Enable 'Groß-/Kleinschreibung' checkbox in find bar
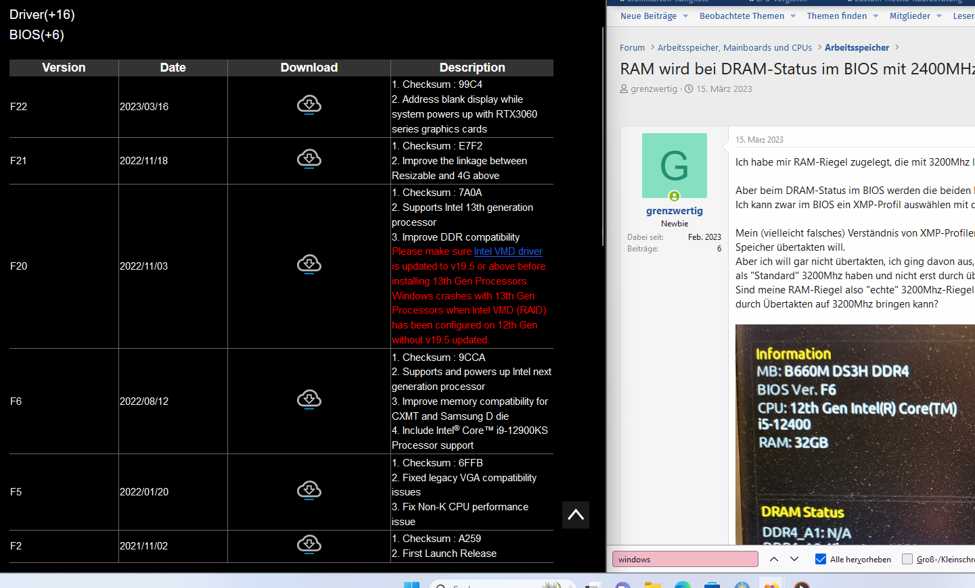 pos(907,559)
